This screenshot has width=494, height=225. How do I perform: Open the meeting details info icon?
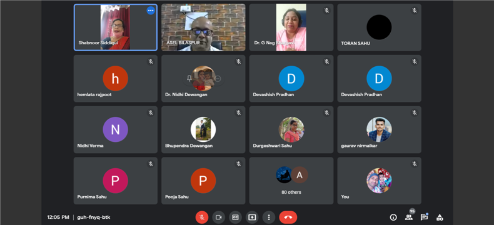point(393,217)
